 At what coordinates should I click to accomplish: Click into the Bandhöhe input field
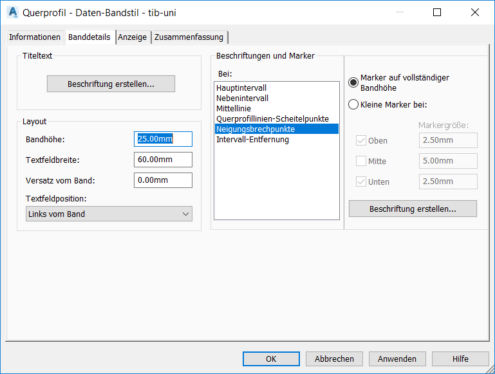(x=163, y=139)
